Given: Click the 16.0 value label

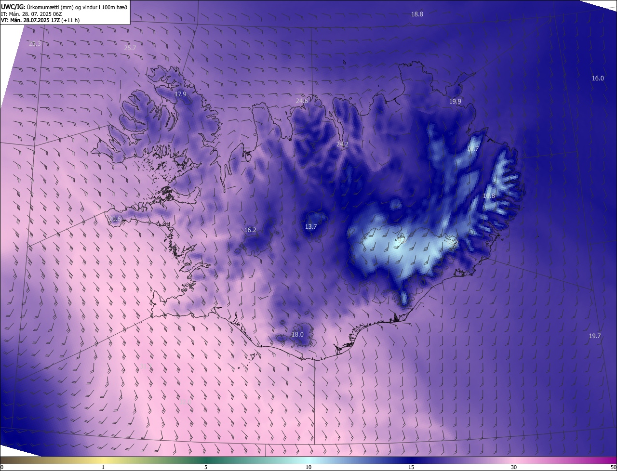Looking at the screenshot, I should 598,78.
